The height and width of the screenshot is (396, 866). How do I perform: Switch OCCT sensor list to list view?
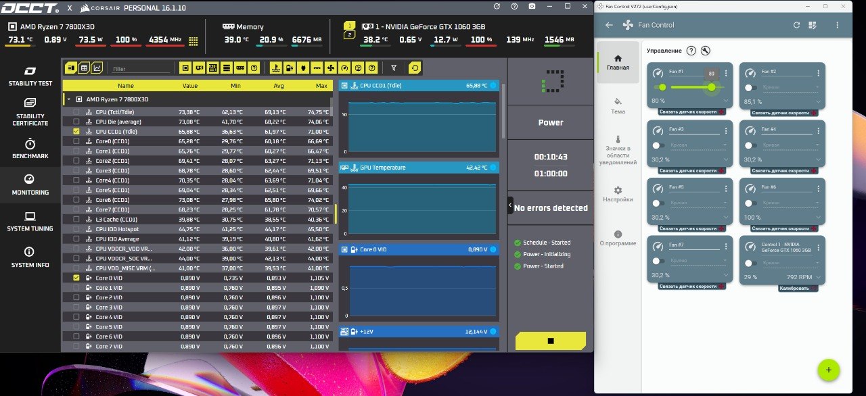pos(71,68)
